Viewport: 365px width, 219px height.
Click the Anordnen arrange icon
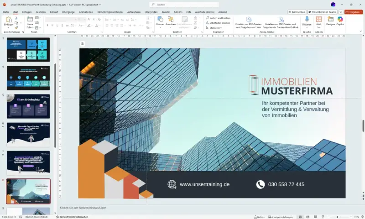point(170,19)
